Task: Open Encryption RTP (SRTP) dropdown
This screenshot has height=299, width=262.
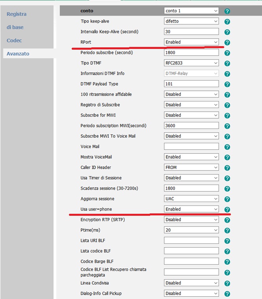Action: point(191,219)
